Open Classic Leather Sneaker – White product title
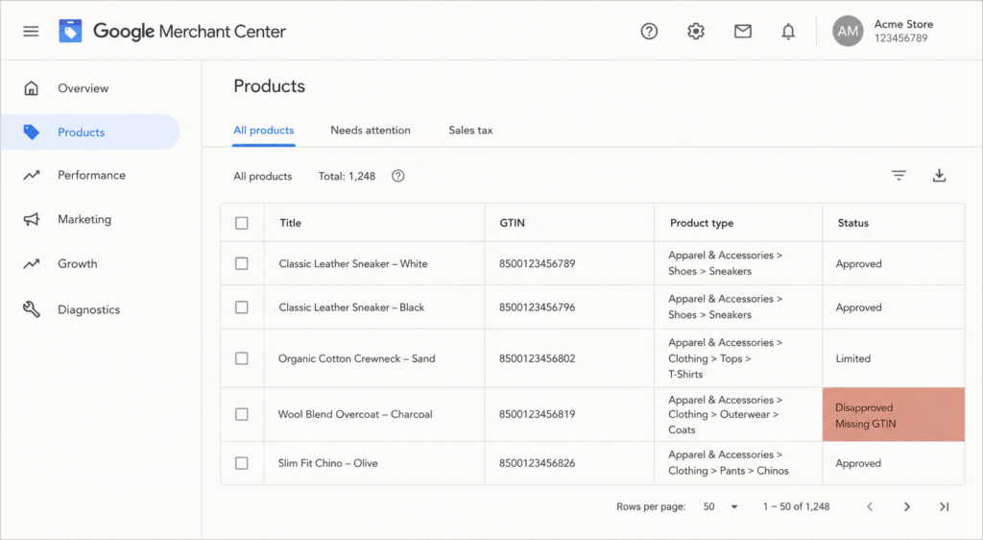This screenshot has height=540, width=983. pos(353,264)
